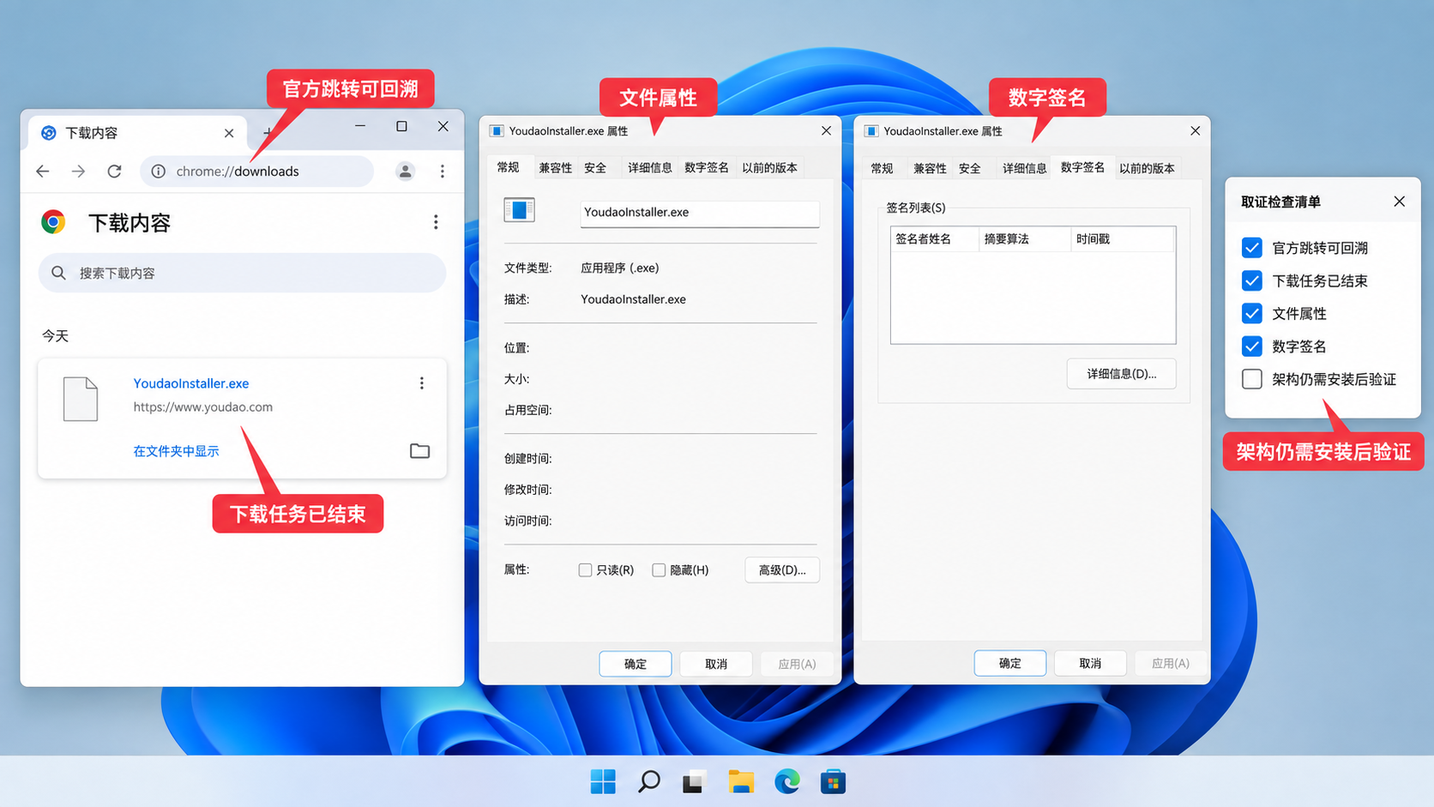The width and height of the screenshot is (1434, 807).
Task: Close the 取证检查清单 panel
Action: click(1400, 202)
